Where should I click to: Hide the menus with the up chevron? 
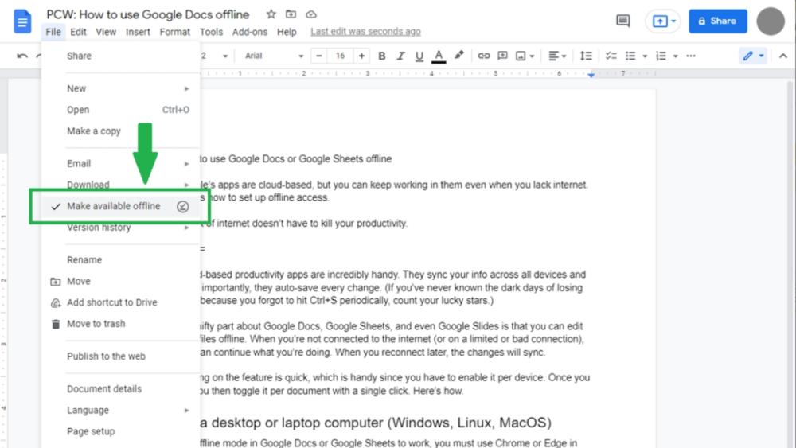(x=782, y=56)
